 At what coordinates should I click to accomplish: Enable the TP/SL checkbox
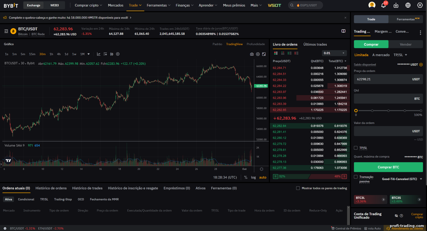click(x=356, y=148)
